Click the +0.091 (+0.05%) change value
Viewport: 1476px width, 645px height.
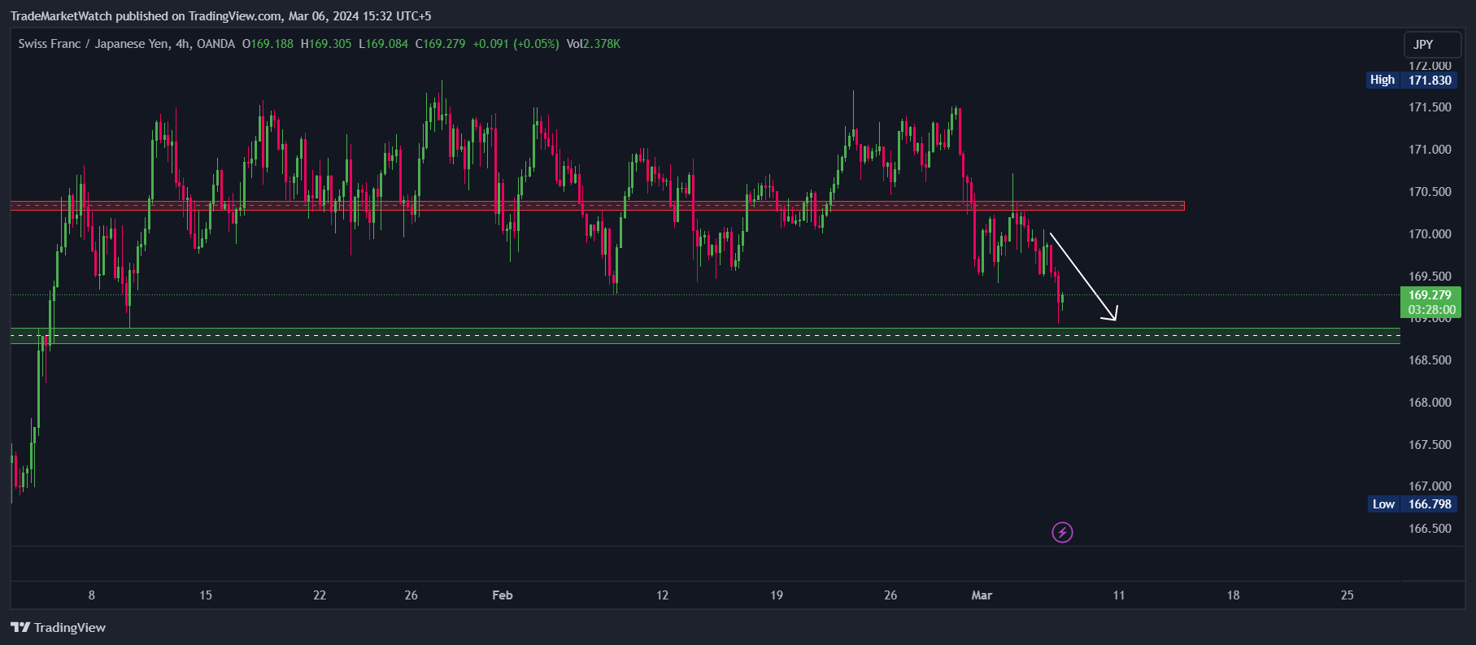[516, 44]
